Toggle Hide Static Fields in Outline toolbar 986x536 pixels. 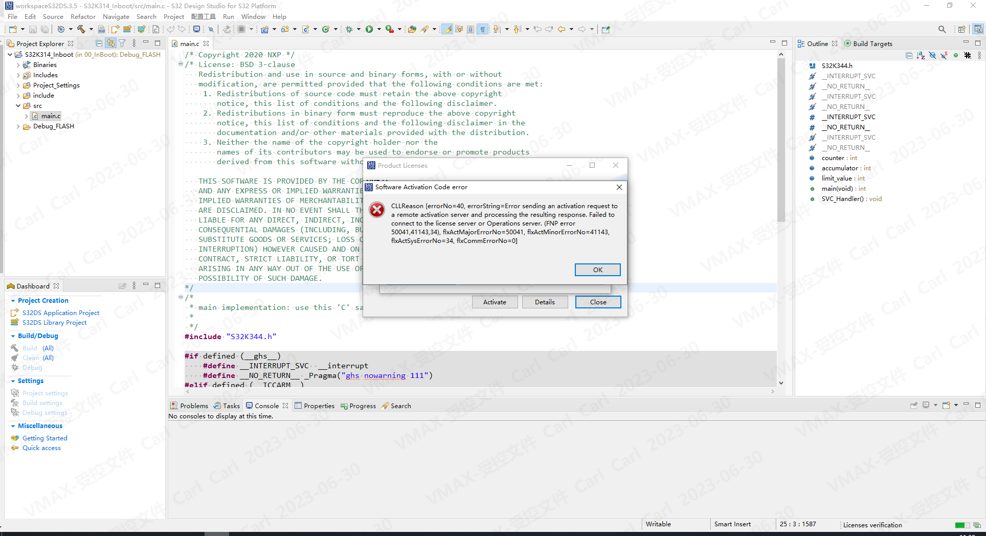click(944, 55)
